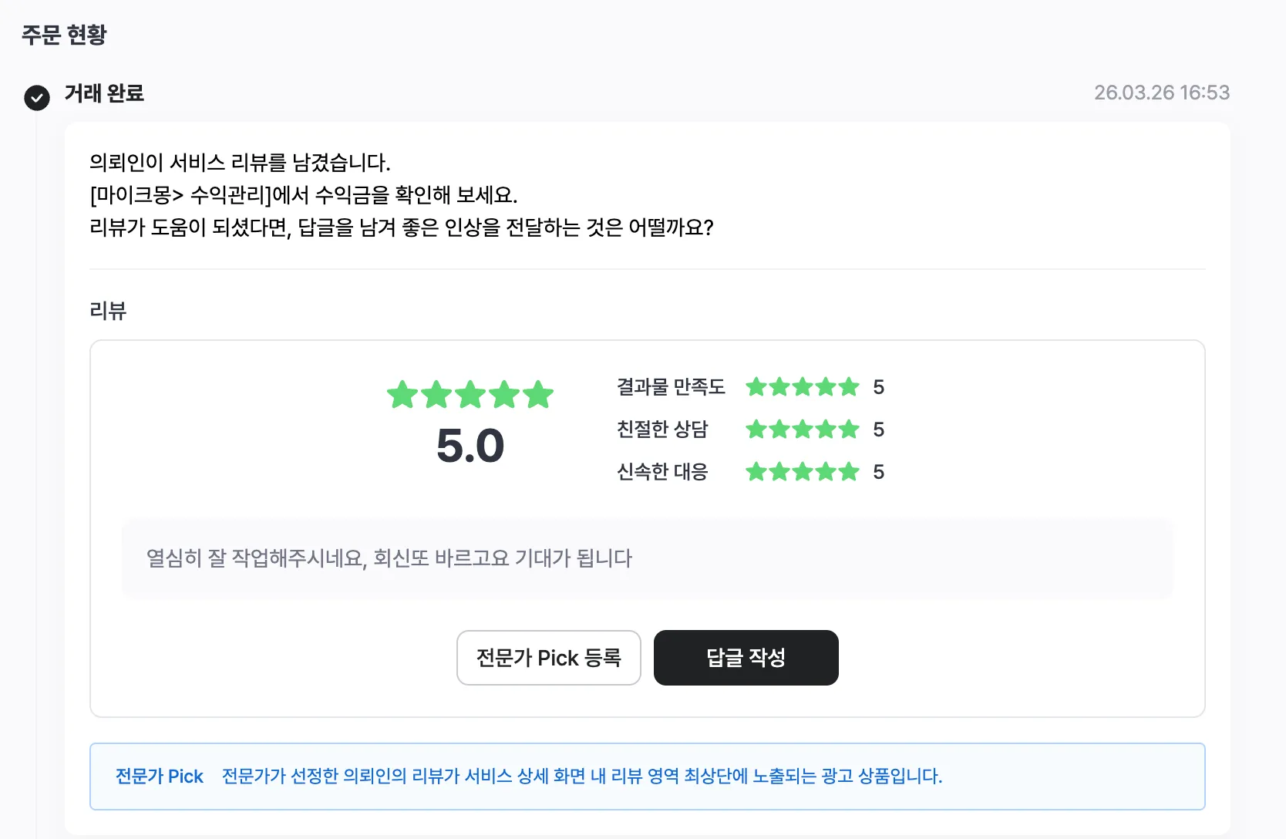Click the 5.0 rating score display
This screenshot has height=839, width=1286.
click(470, 446)
